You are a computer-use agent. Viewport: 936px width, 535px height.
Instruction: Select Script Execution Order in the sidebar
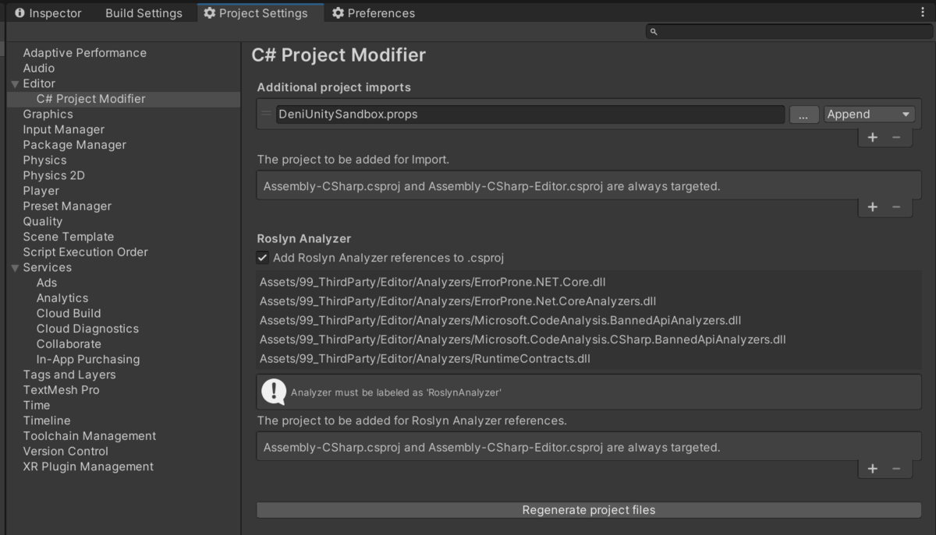(x=85, y=252)
